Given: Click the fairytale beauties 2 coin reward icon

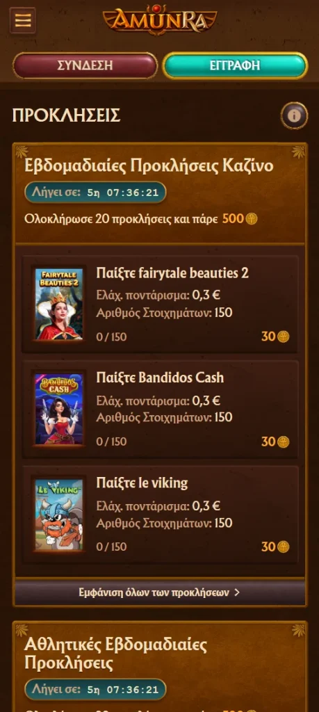Looking at the screenshot, I should click(x=283, y=337).
